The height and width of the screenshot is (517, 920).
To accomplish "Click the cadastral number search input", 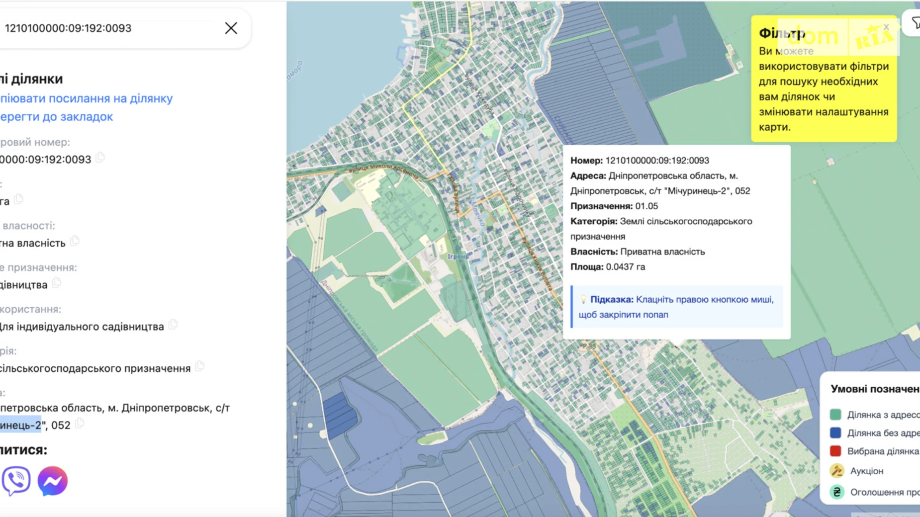I will 109,28.
